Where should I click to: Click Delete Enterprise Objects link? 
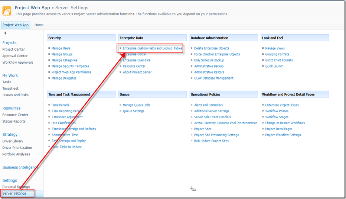[211, 48]
